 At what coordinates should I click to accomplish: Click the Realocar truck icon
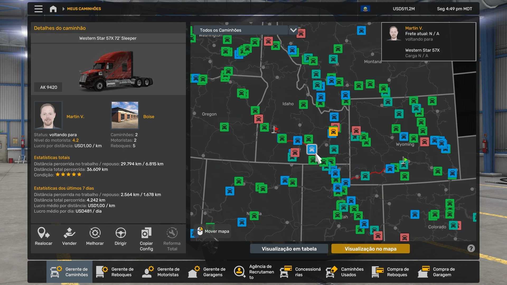(44, 233)
